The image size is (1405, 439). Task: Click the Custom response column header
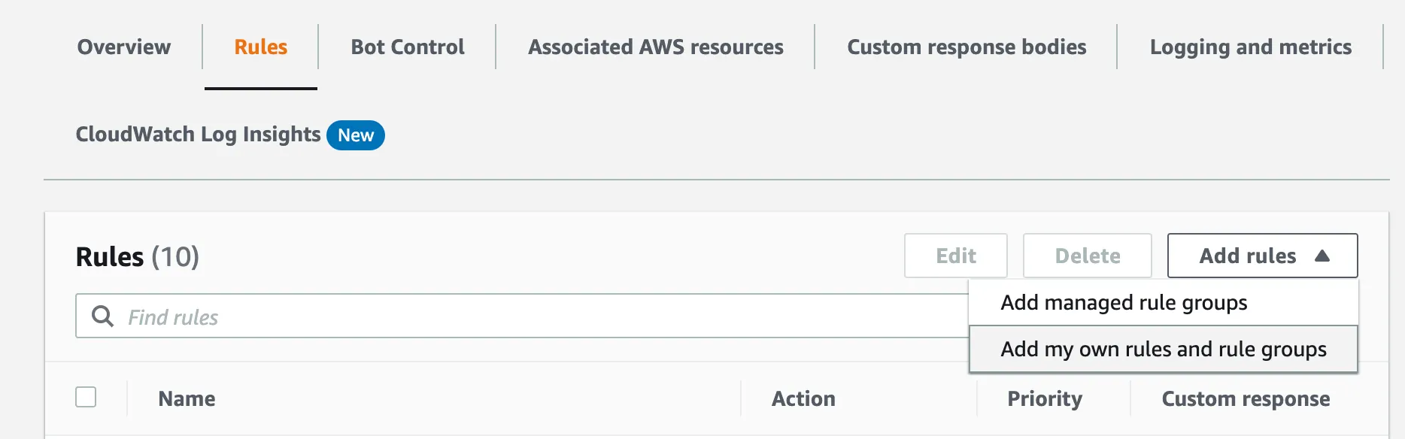tap(1246, 398)
